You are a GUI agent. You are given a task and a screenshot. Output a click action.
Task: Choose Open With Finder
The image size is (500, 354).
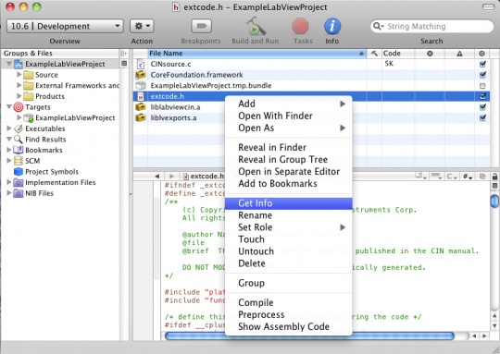pyautogui.click(x=289, y=116)
